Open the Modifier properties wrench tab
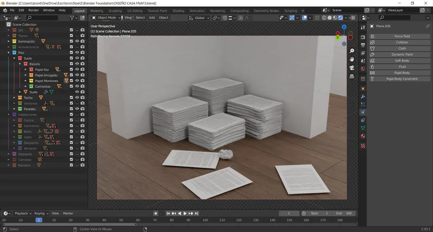The image size is (433, 232). pyautogui.click(x=363, y=97)
